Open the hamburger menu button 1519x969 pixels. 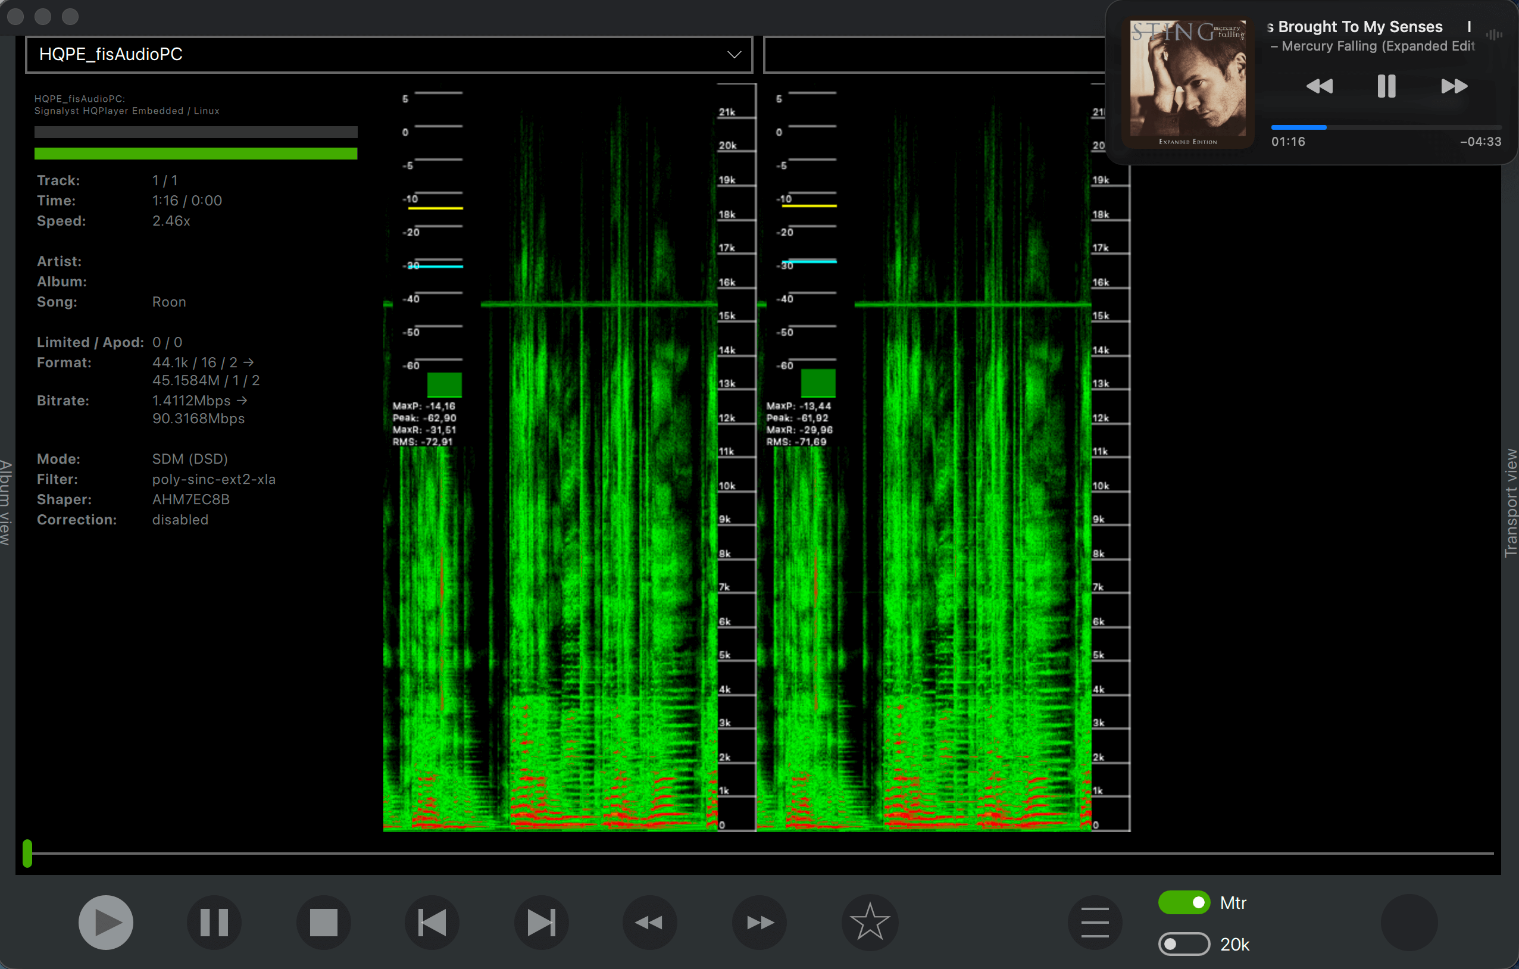pos(1095,923)
